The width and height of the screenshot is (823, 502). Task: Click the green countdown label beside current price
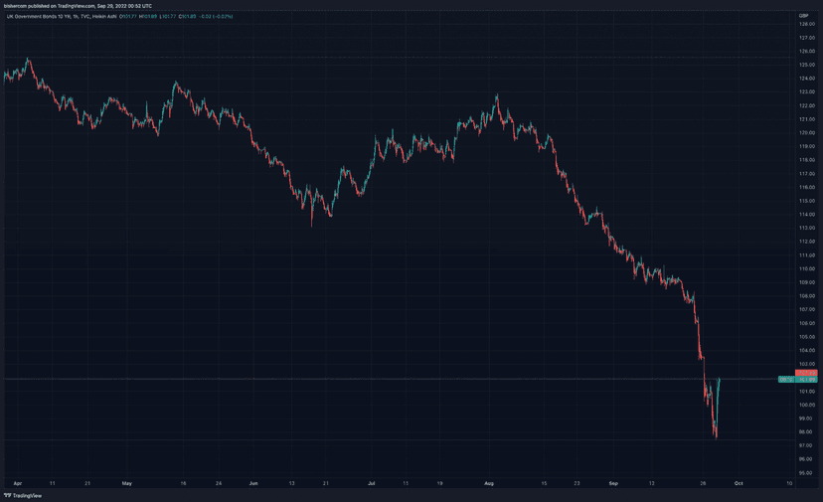point(786,379)
